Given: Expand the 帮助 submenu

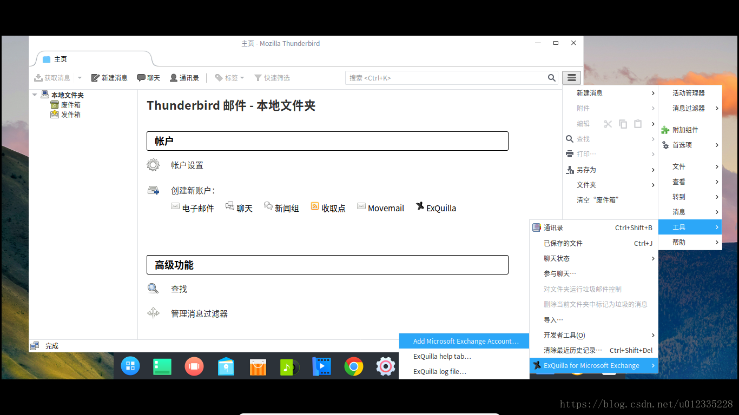Looking at the screenshot, I should coord(690,242).
